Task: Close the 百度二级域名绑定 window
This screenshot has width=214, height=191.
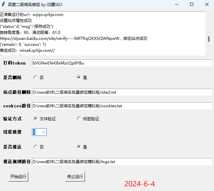Action: 207,5
